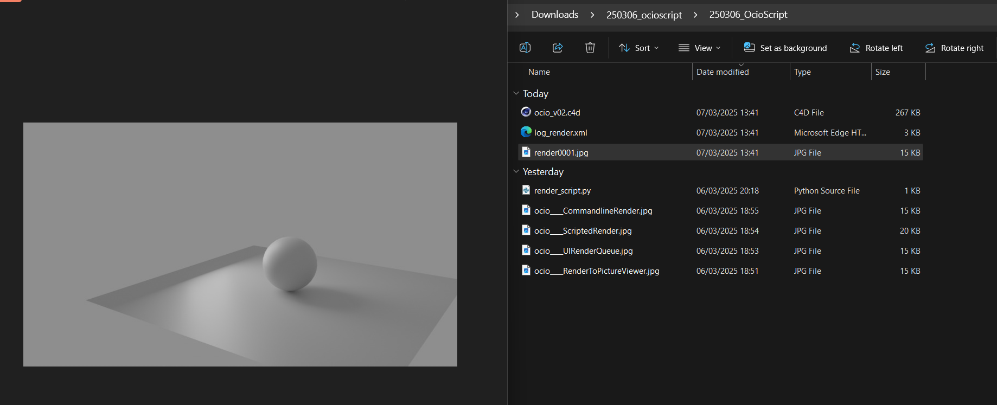Open the View dropdown menu

700,48
